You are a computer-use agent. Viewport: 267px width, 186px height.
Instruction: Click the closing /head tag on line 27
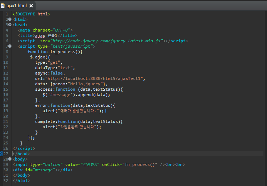21,154
